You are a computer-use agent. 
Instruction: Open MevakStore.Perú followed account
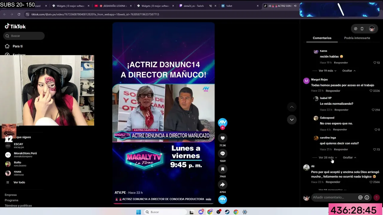click(x=21, y=155)
